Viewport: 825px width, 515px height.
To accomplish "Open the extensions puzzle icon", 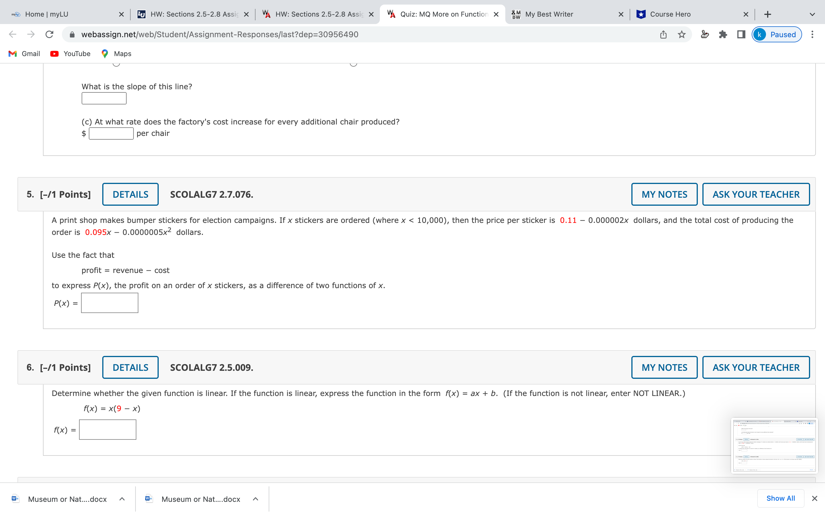I will [723, 34].
